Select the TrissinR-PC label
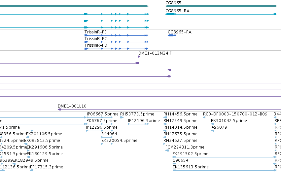The image size is (281, 172). coord(96,39)
